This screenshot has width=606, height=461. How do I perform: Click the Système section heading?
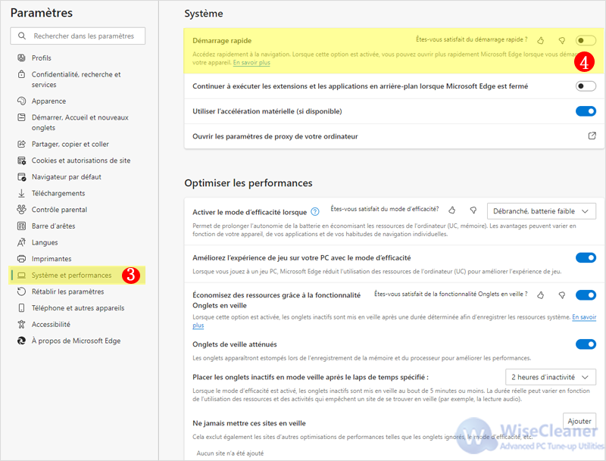tap(204, 14)
